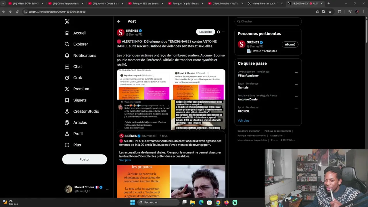368x207 pixels.
Task: Open options for #FCNOL trend
Action: pyautogui.click(x=296, y=108)
